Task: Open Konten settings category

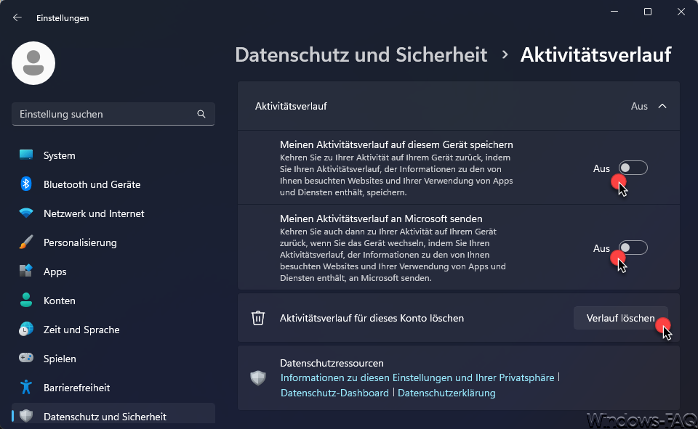Action: pos(113,301)
